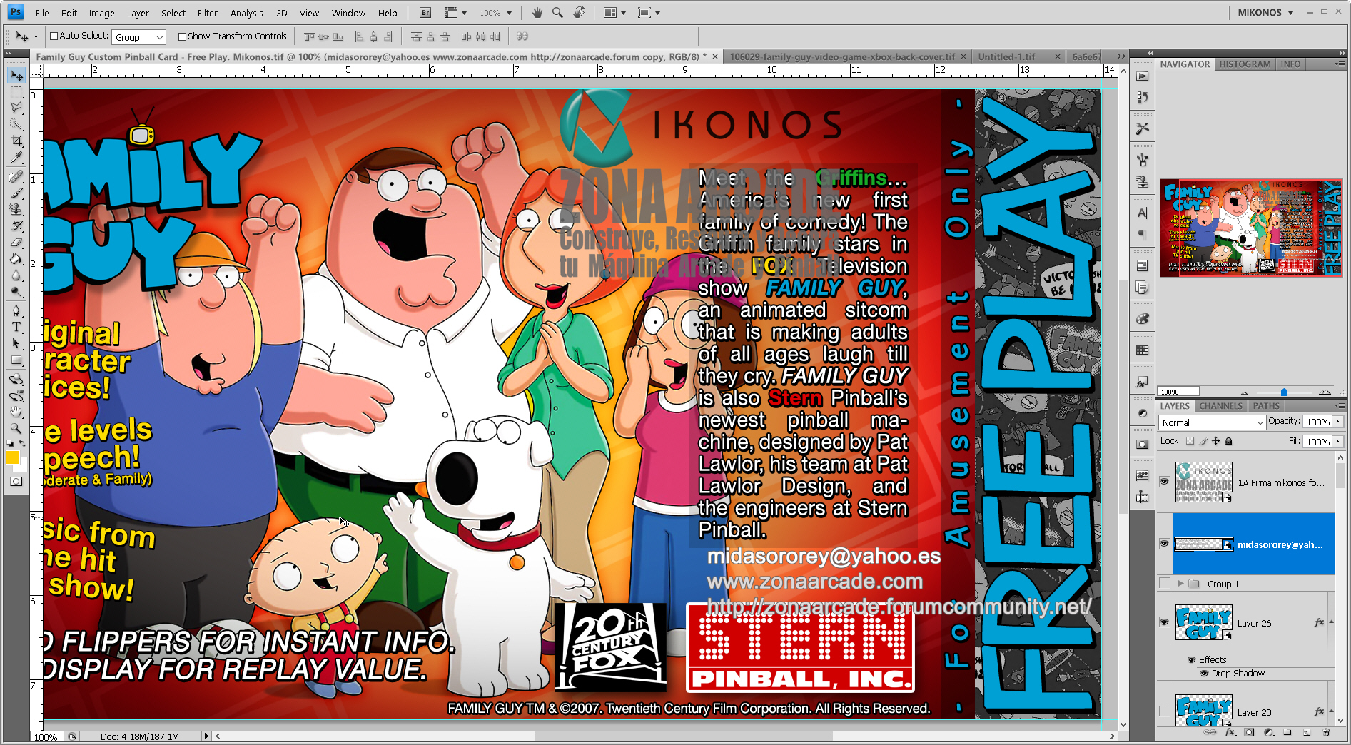
Task: Expand the Group 1 folder triangle
Action: [x=1180, y=584]
